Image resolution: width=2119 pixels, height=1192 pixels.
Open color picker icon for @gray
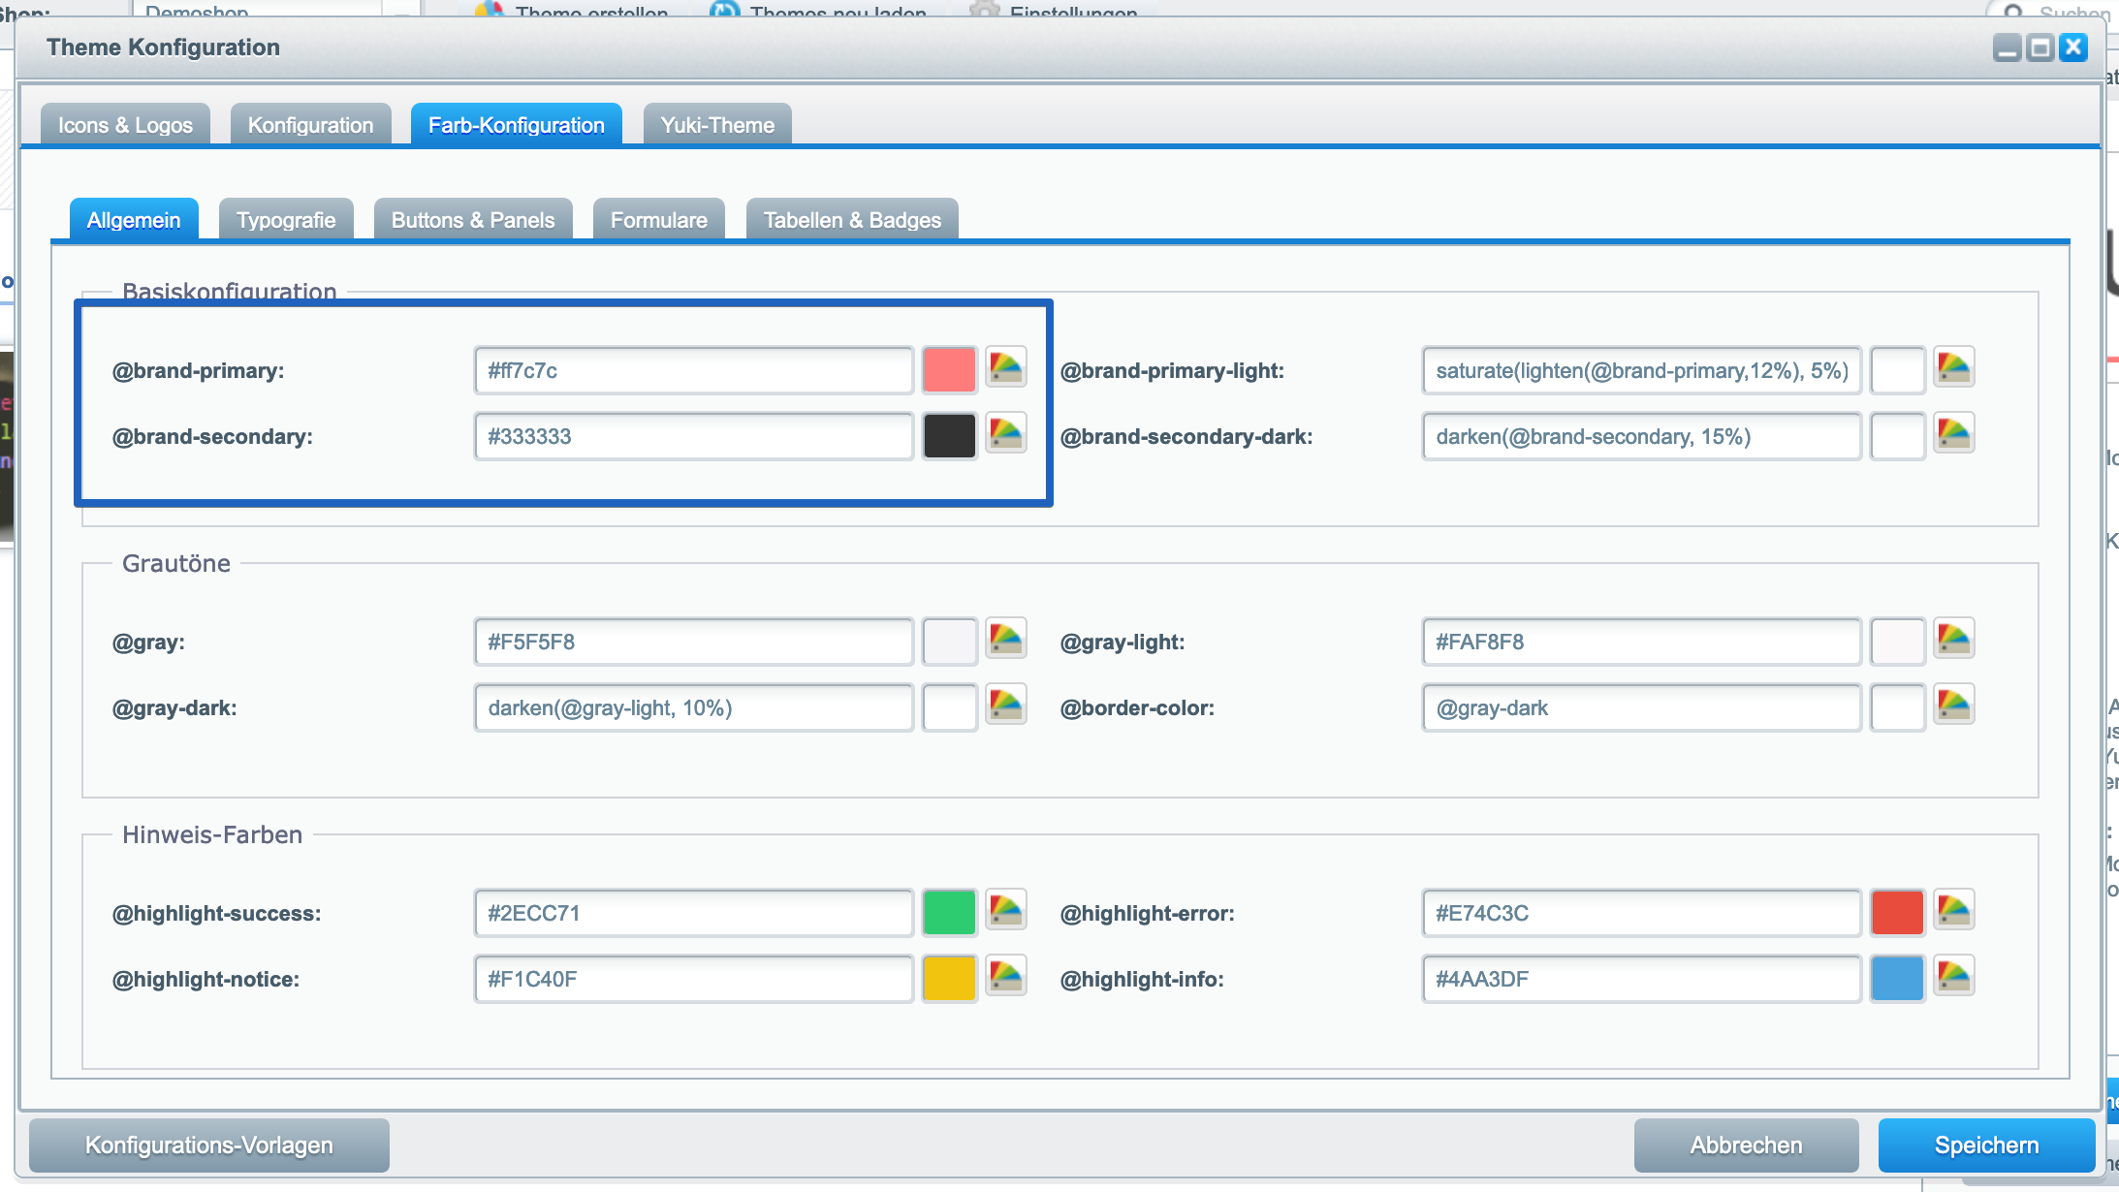coord(1005,640)
